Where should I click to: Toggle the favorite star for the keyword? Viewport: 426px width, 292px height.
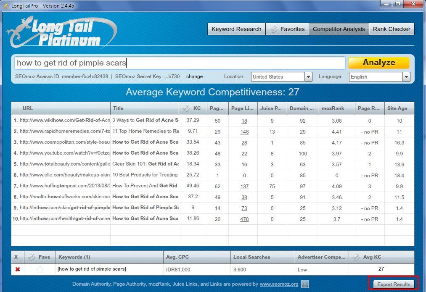[x=40, y=269]
